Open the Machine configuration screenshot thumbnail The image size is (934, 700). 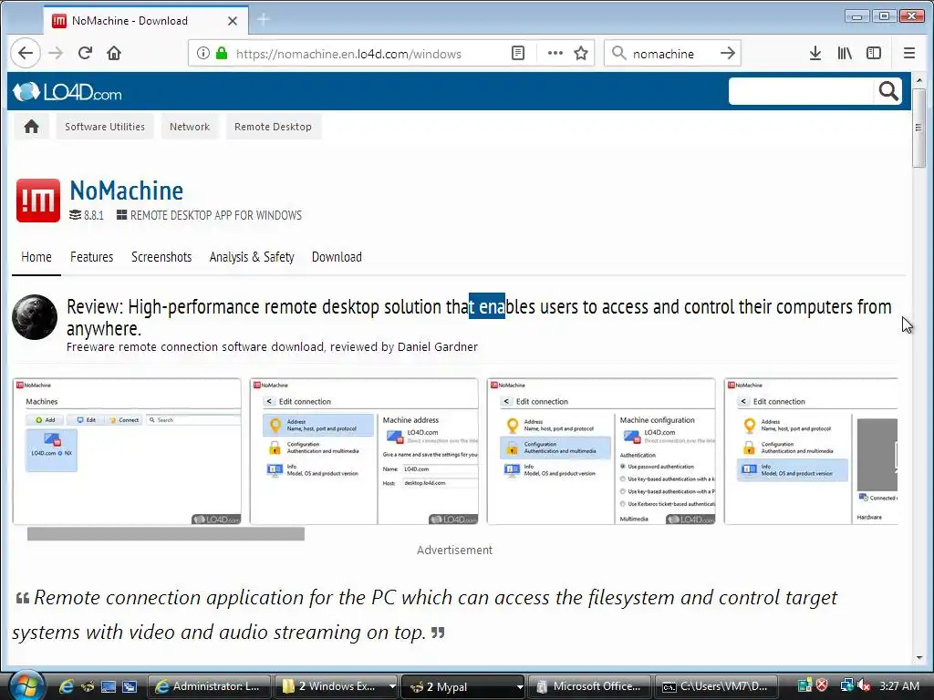coord(601,451)
